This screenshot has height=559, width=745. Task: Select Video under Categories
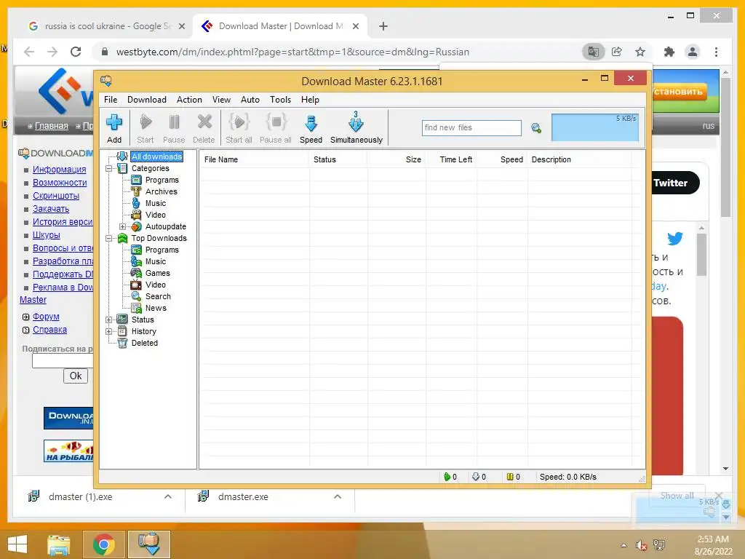[156, 215]
